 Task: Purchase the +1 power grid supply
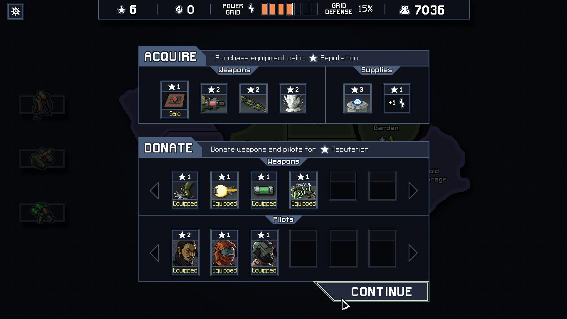397,98
